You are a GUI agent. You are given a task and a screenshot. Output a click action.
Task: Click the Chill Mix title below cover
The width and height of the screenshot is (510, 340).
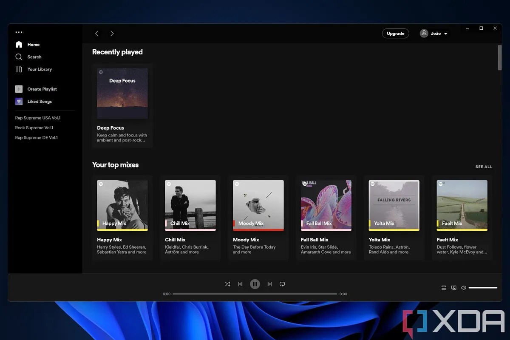tap(175, 240)
